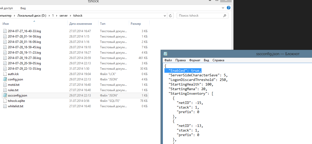Open the Правка menu in Notepad
Screen dimensions: 312x144
point(181,60)
